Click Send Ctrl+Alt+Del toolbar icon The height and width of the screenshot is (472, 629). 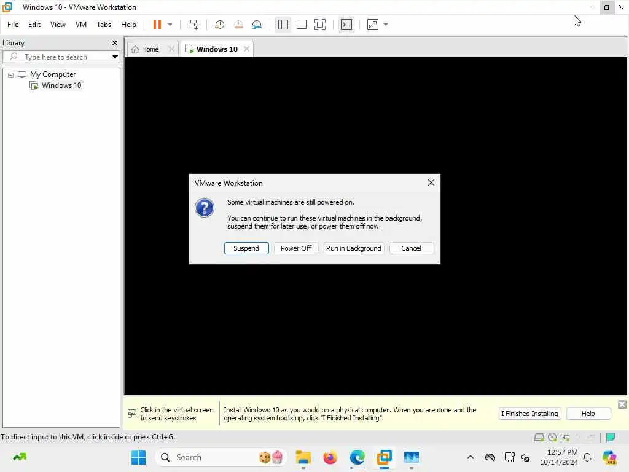193,25
